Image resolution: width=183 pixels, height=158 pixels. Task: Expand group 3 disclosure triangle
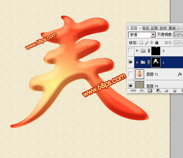coord(137,50)
